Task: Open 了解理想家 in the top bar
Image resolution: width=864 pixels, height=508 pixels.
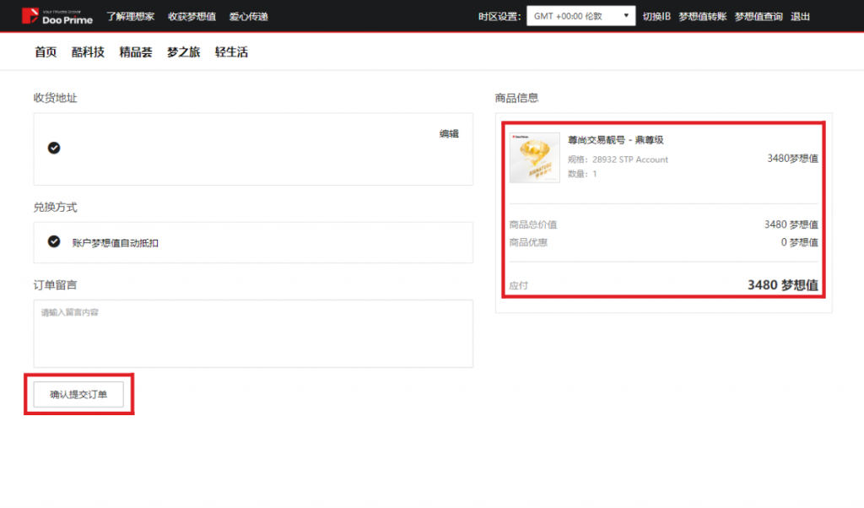Action: coord(131,16)
